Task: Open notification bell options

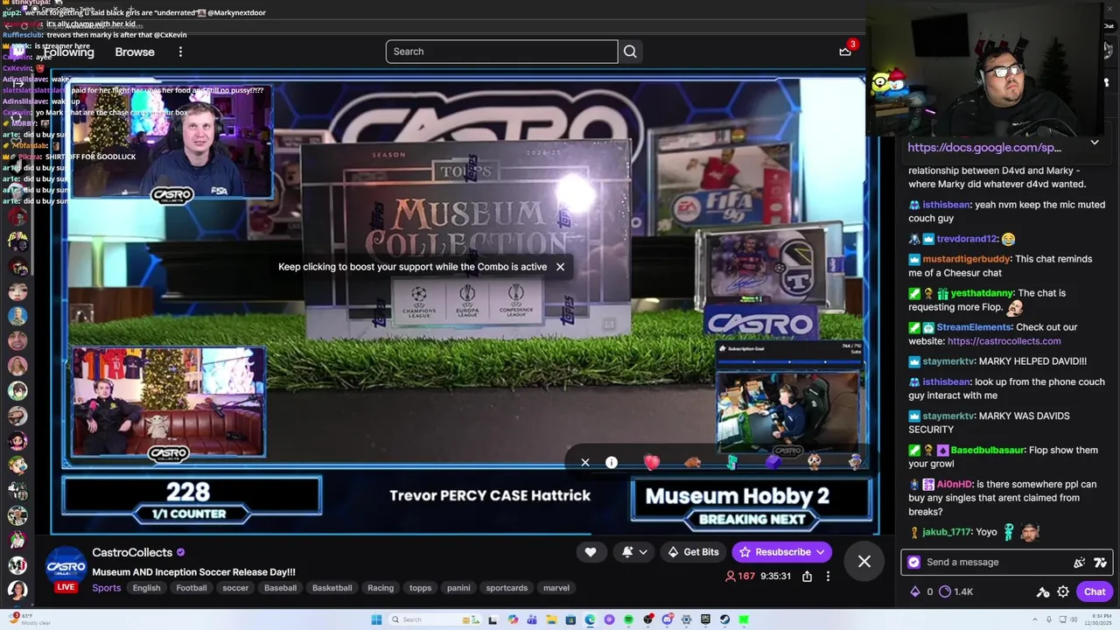Action: (634, 552)
